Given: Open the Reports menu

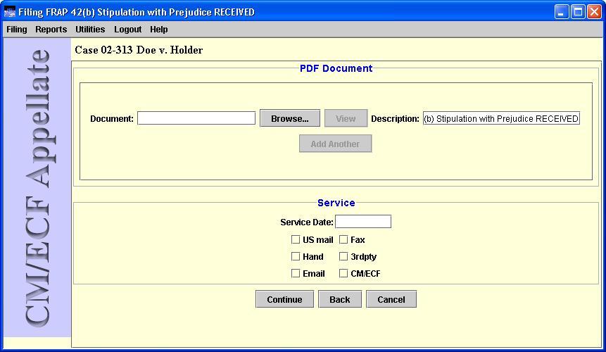Looking at the screenshot, I should [51, 30].
